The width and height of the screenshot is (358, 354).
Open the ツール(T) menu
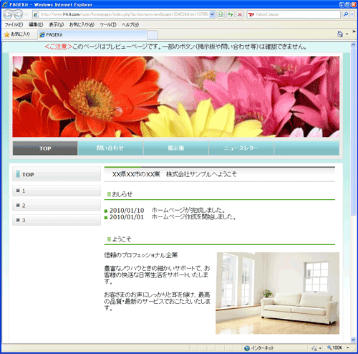pyautogui.click(x=108, y=24)
